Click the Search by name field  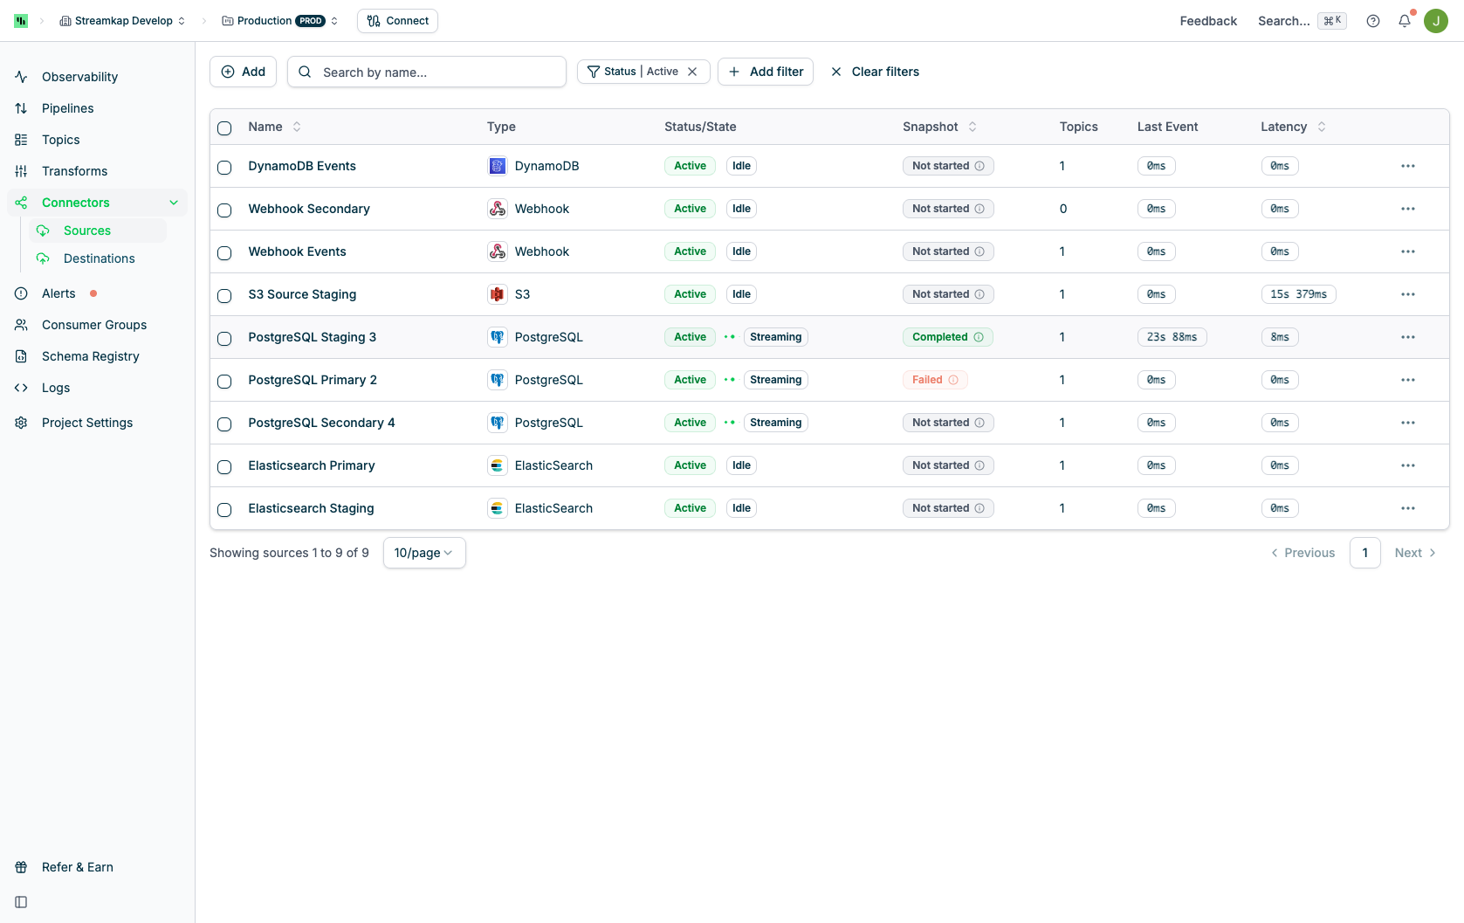[427, 72]
